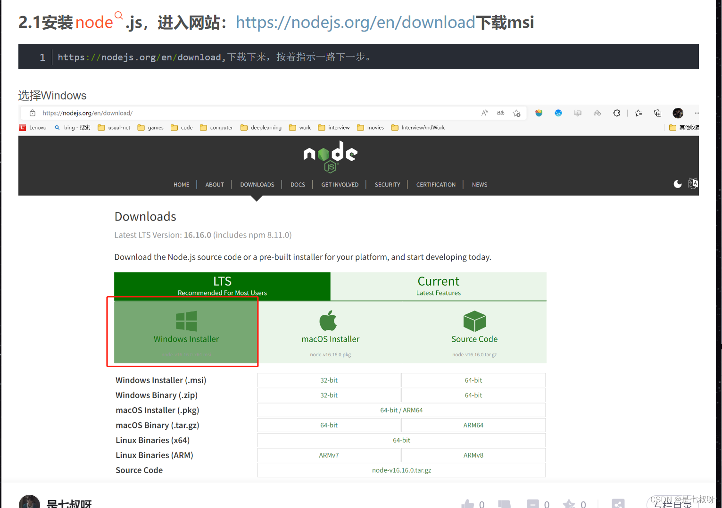Open GET INVOLVED in the Node.js nav

(x=340, y=185)
